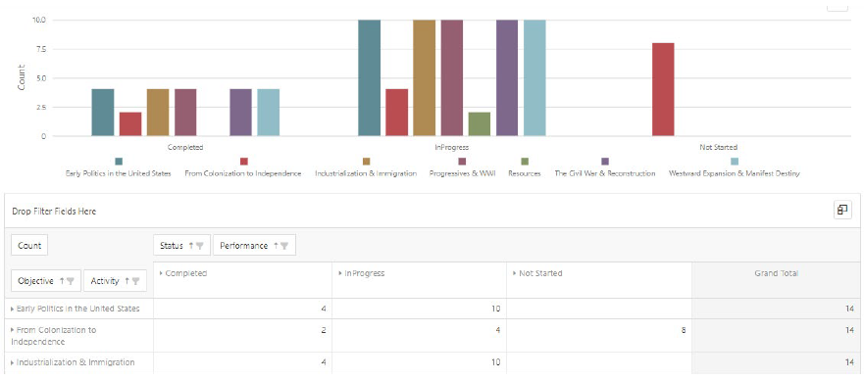Click the red Not Started bar in chart

point(663,89)
